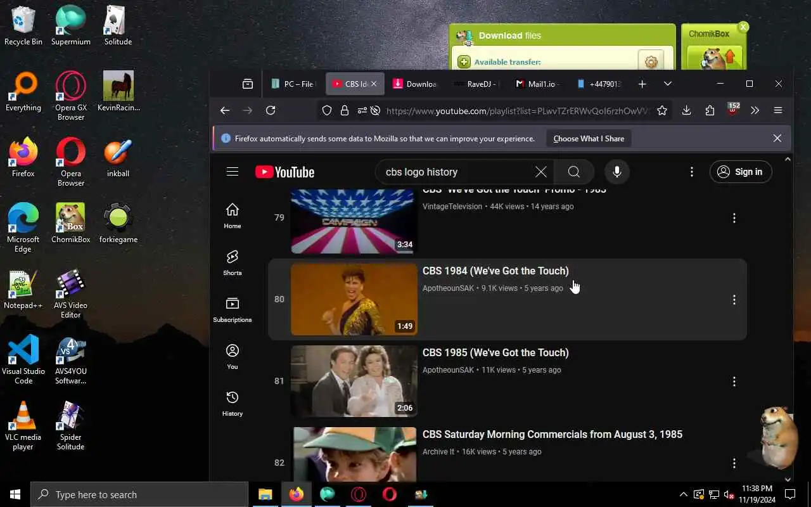Open CBS 1985 (We've Got the Touch) title

(x=495, y=352)
